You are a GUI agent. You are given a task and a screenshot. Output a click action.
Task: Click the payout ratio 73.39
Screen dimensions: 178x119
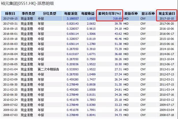[x=118, y=49]
